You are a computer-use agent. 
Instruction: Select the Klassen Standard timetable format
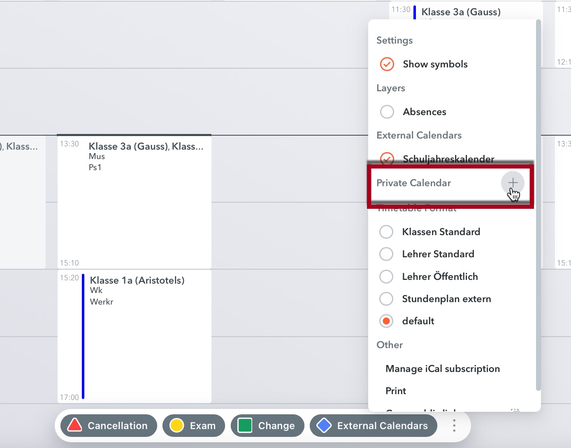[386, 231]
